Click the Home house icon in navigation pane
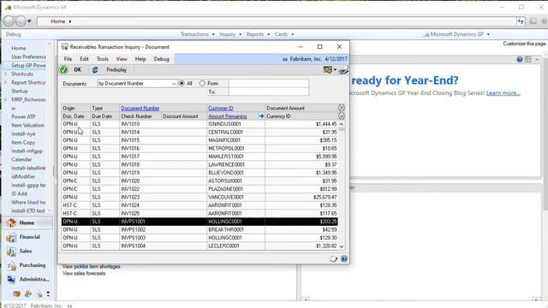This screenshot has width=548, height=308. 11,222
